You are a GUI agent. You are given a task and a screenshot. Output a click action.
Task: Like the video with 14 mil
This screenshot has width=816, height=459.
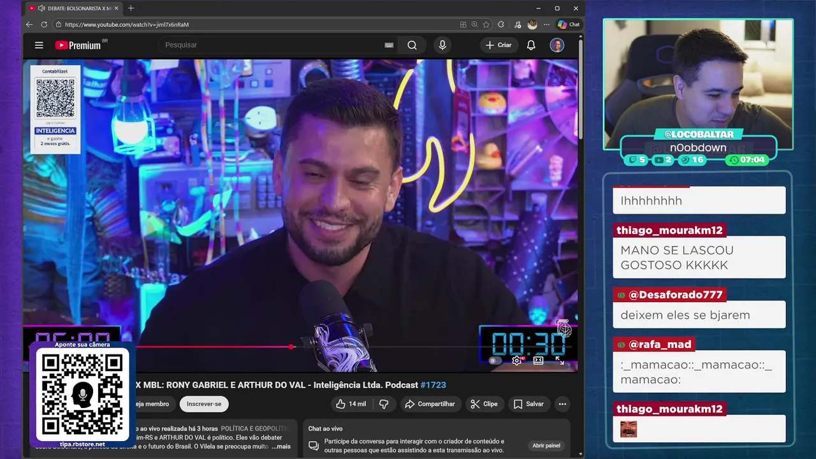[351, 404]
